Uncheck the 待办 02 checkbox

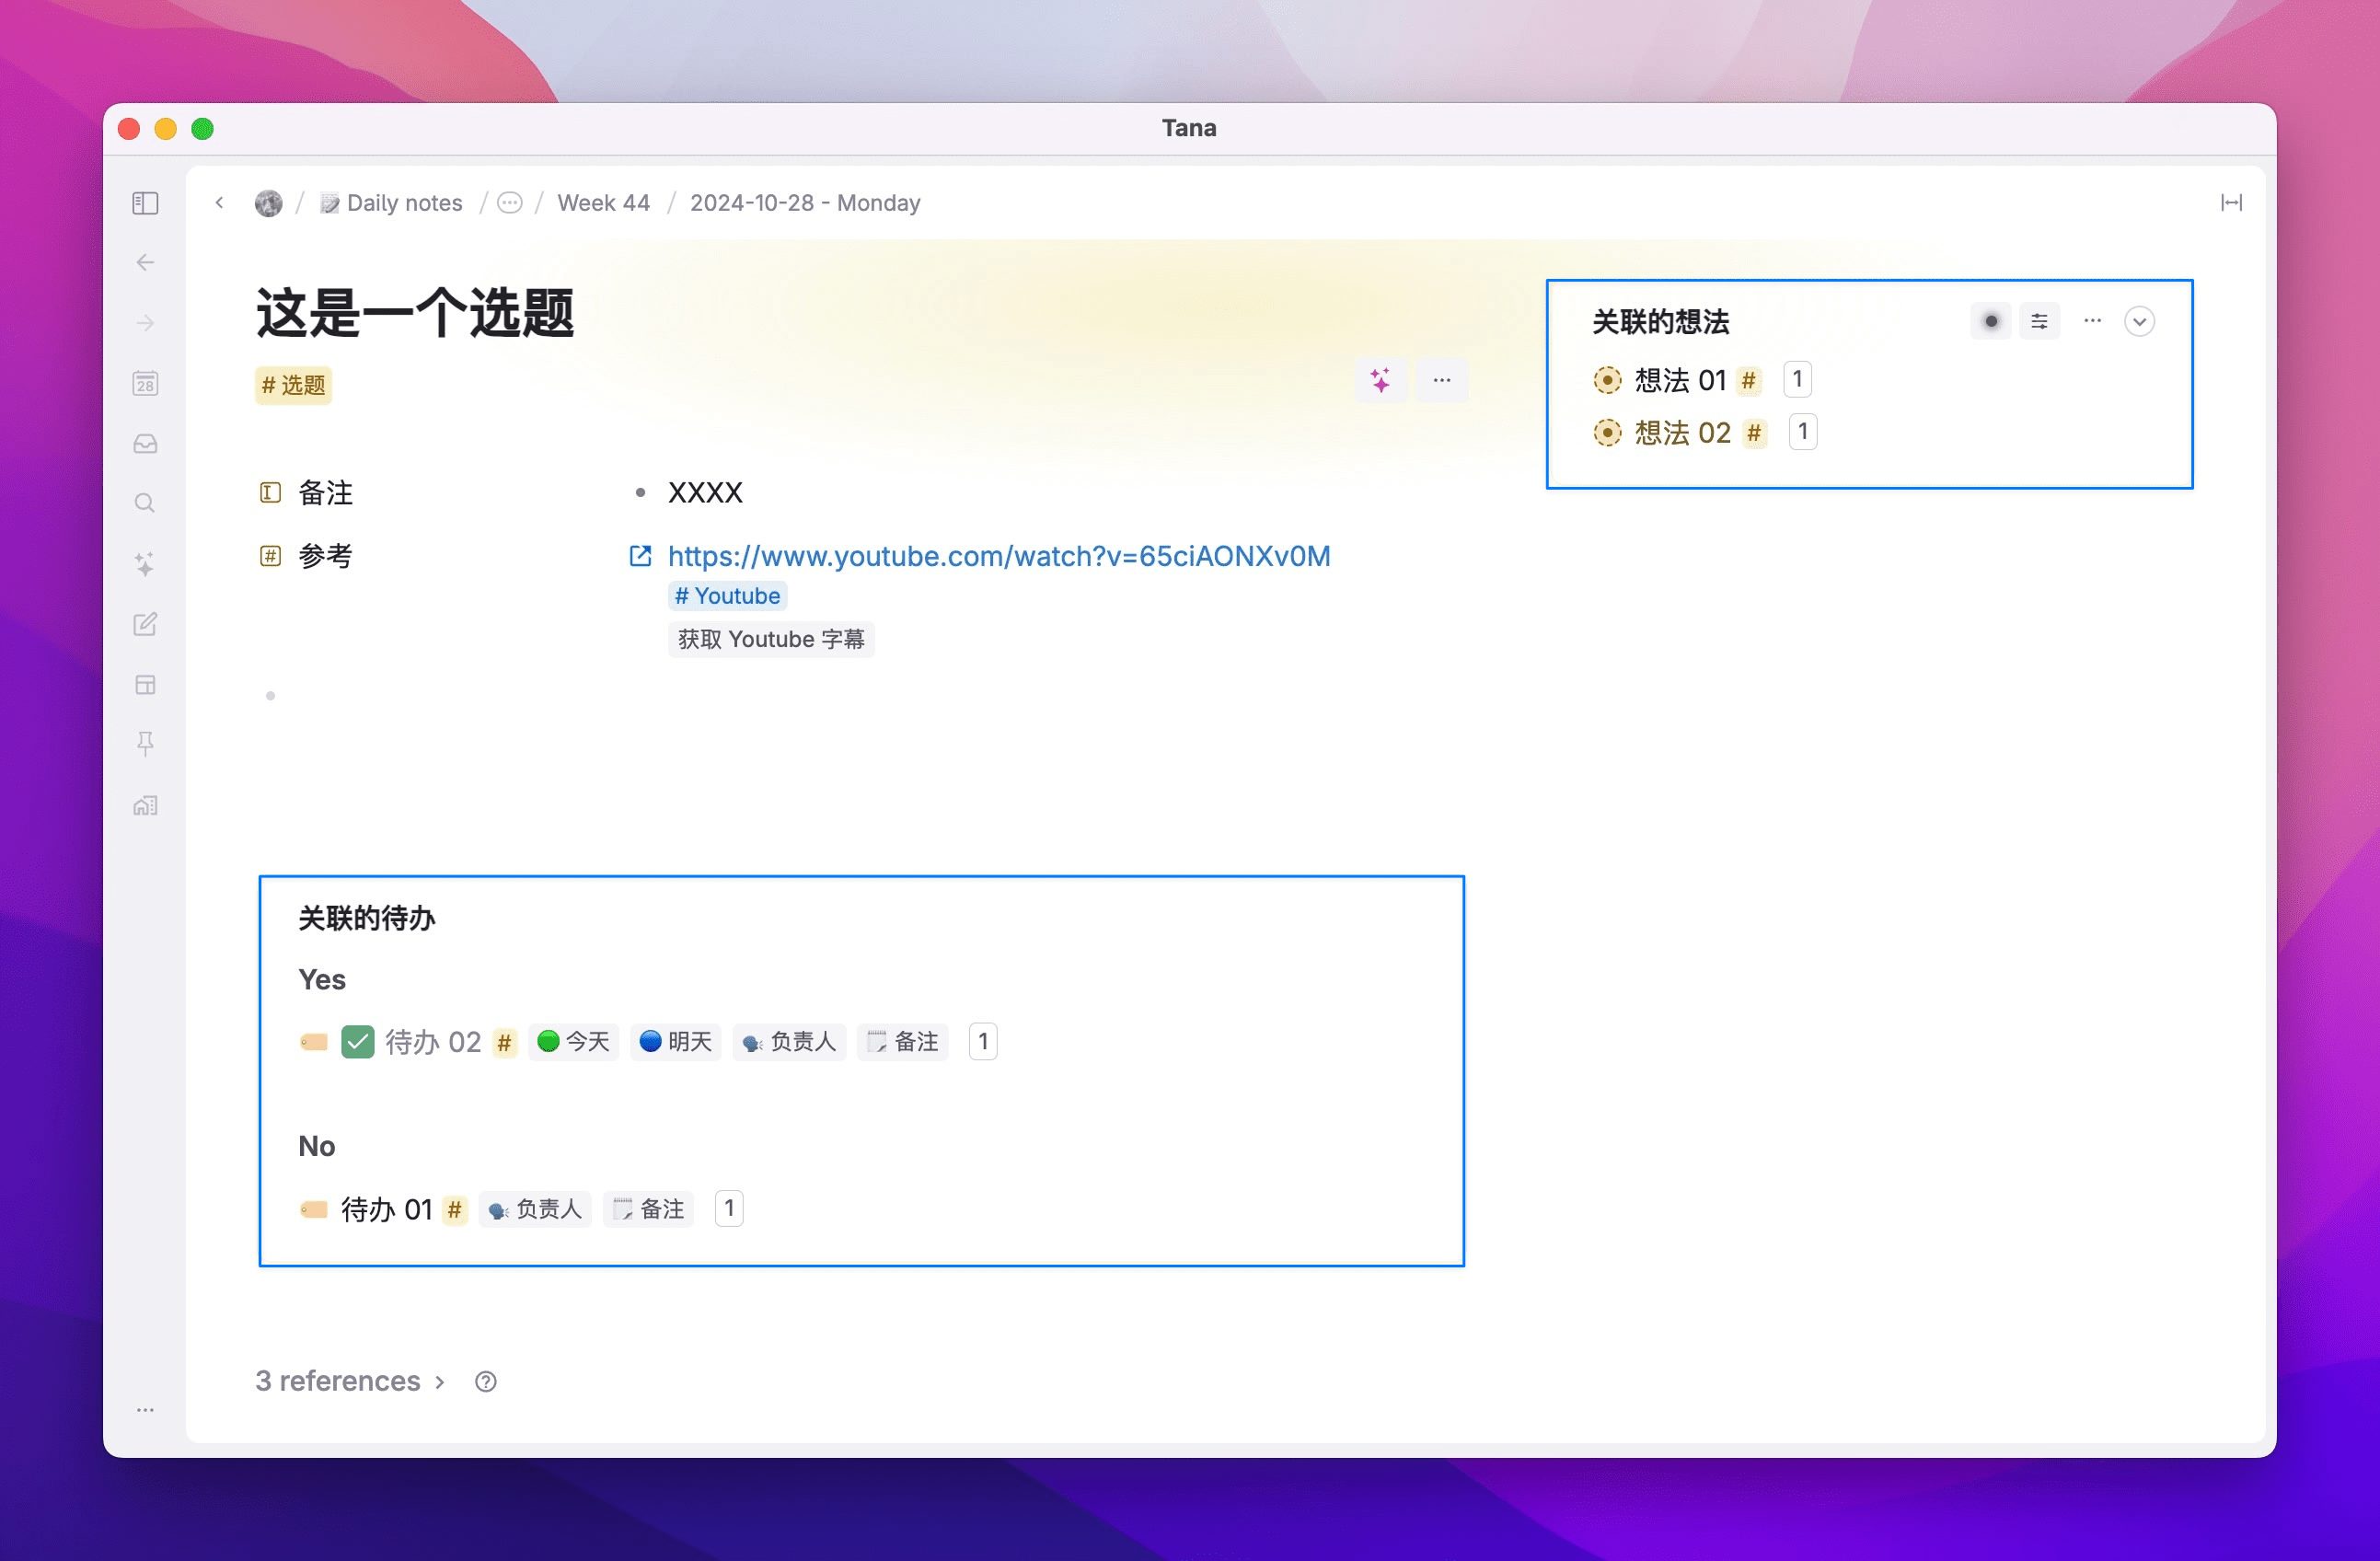pos(357,1042)
